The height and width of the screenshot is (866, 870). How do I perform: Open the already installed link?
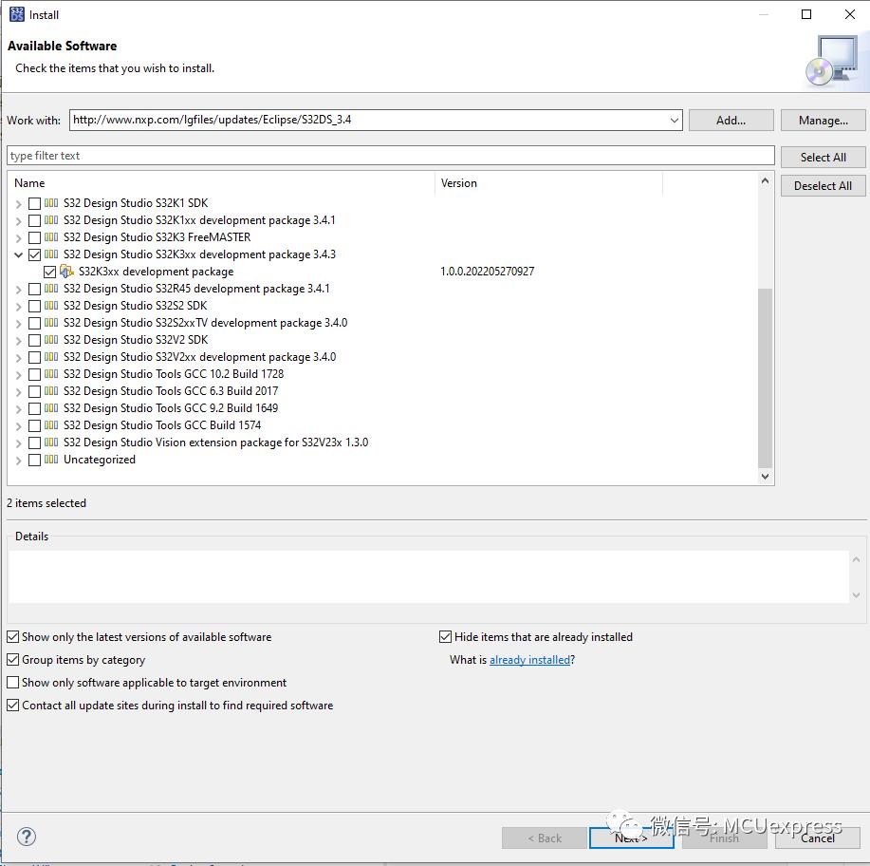pyautogui.click(x=529, y=659)
